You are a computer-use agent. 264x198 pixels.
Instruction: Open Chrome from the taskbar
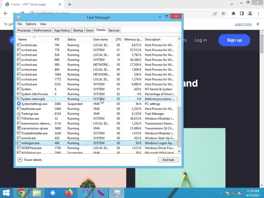[21, 193]
